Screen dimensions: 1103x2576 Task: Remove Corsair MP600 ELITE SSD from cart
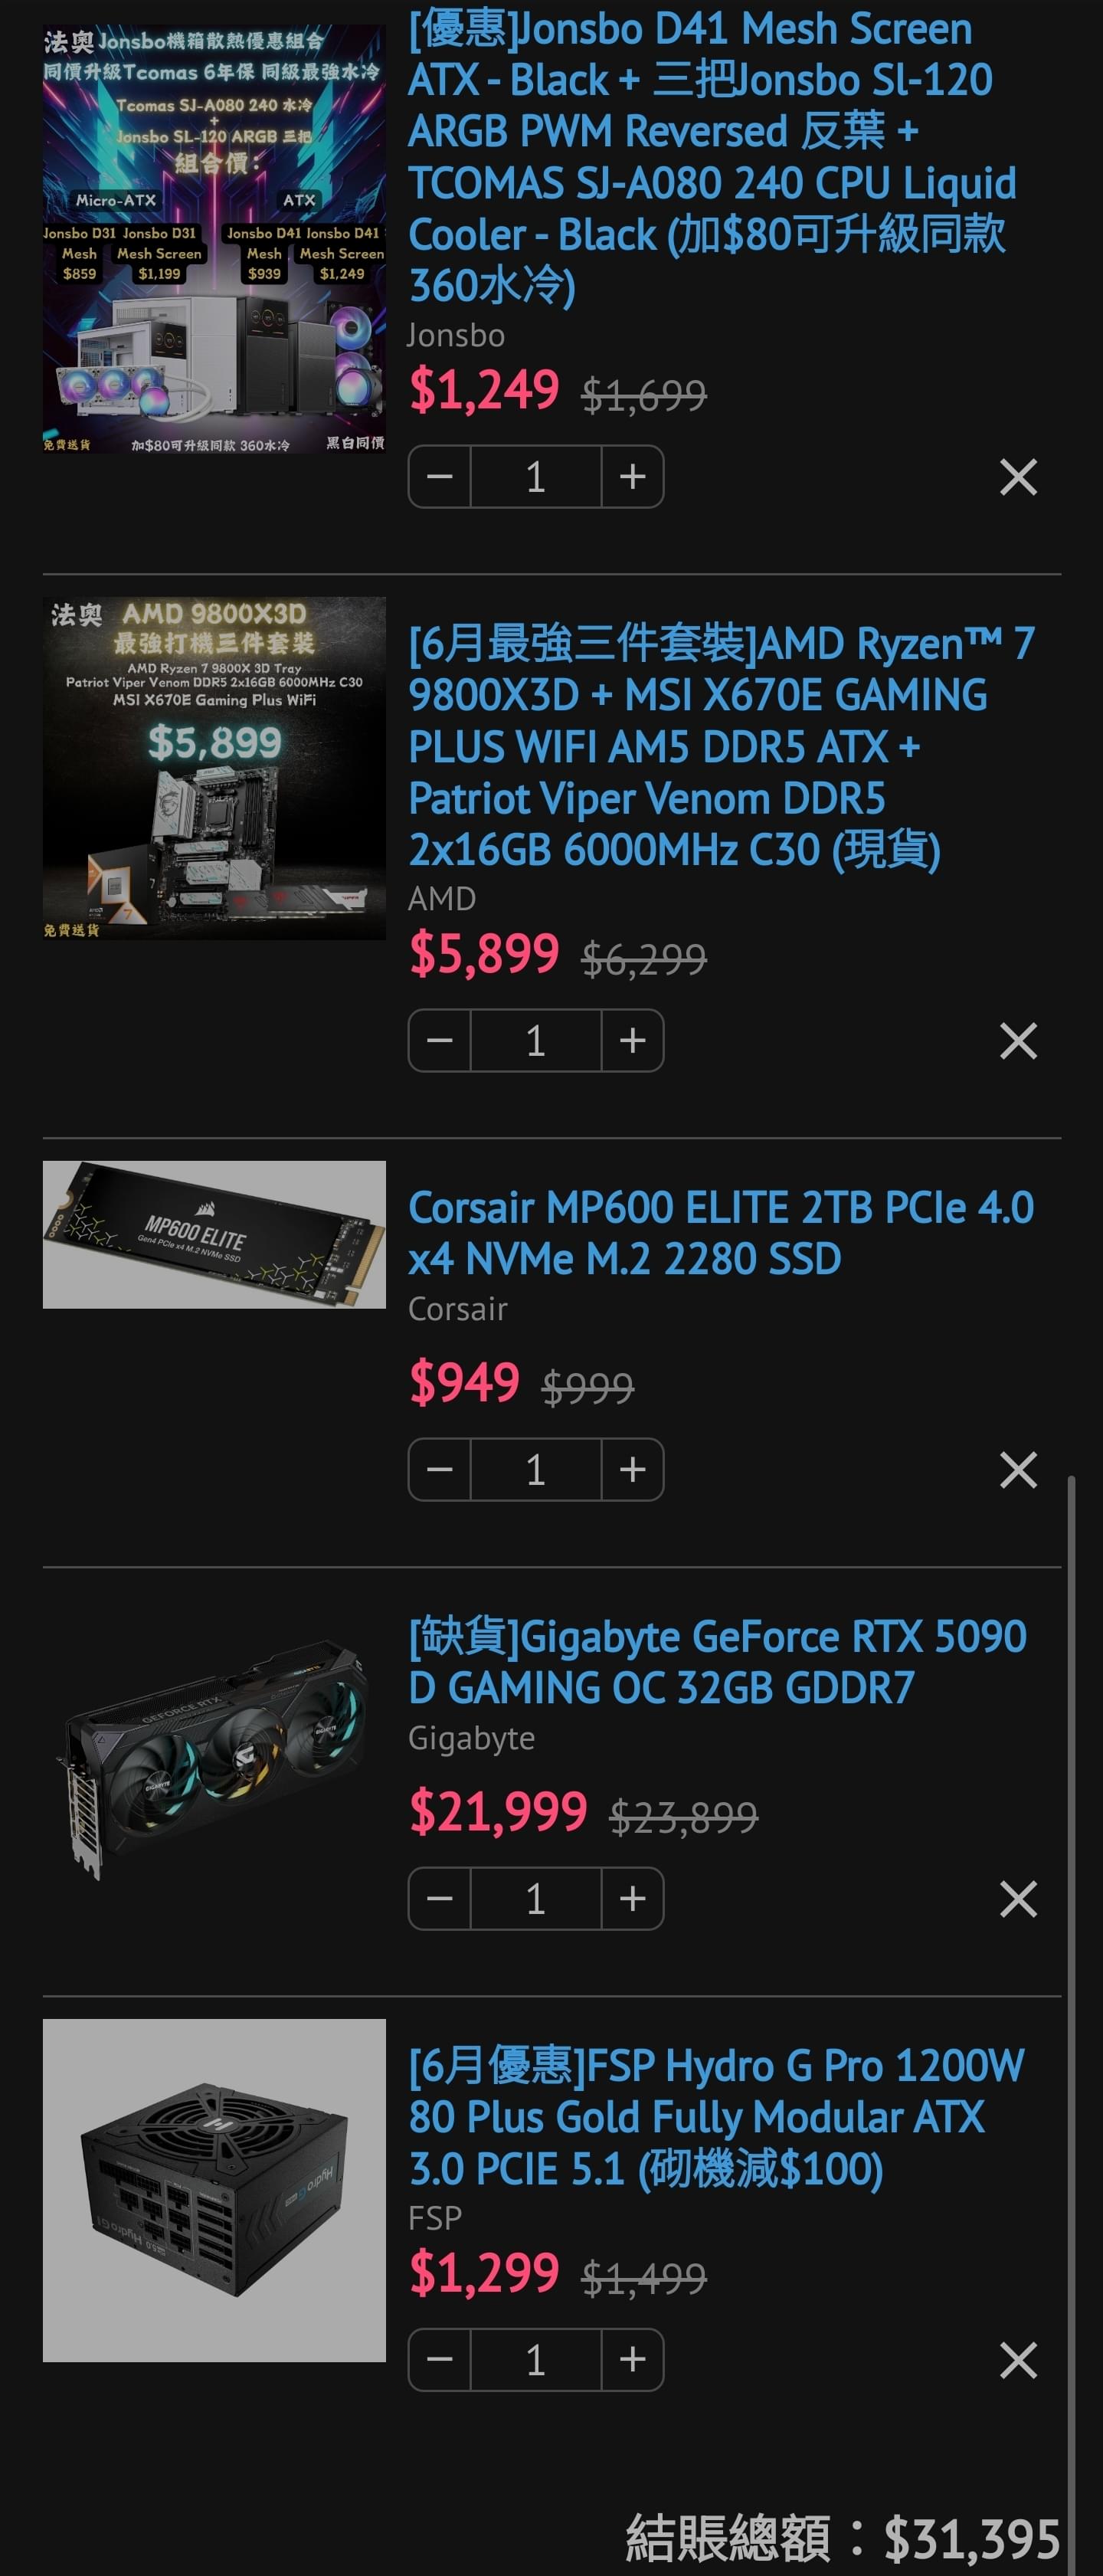pyautogui.click(x=1018, y=1469)
